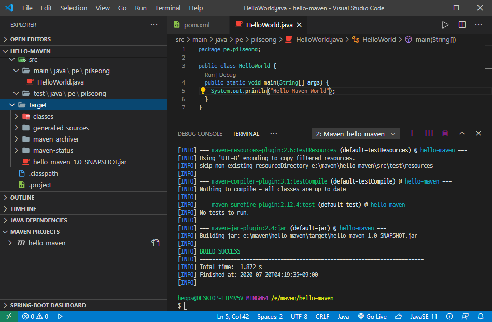Open the View menu
The width and height of the screenshot is (492, 322).
[103, 8]
